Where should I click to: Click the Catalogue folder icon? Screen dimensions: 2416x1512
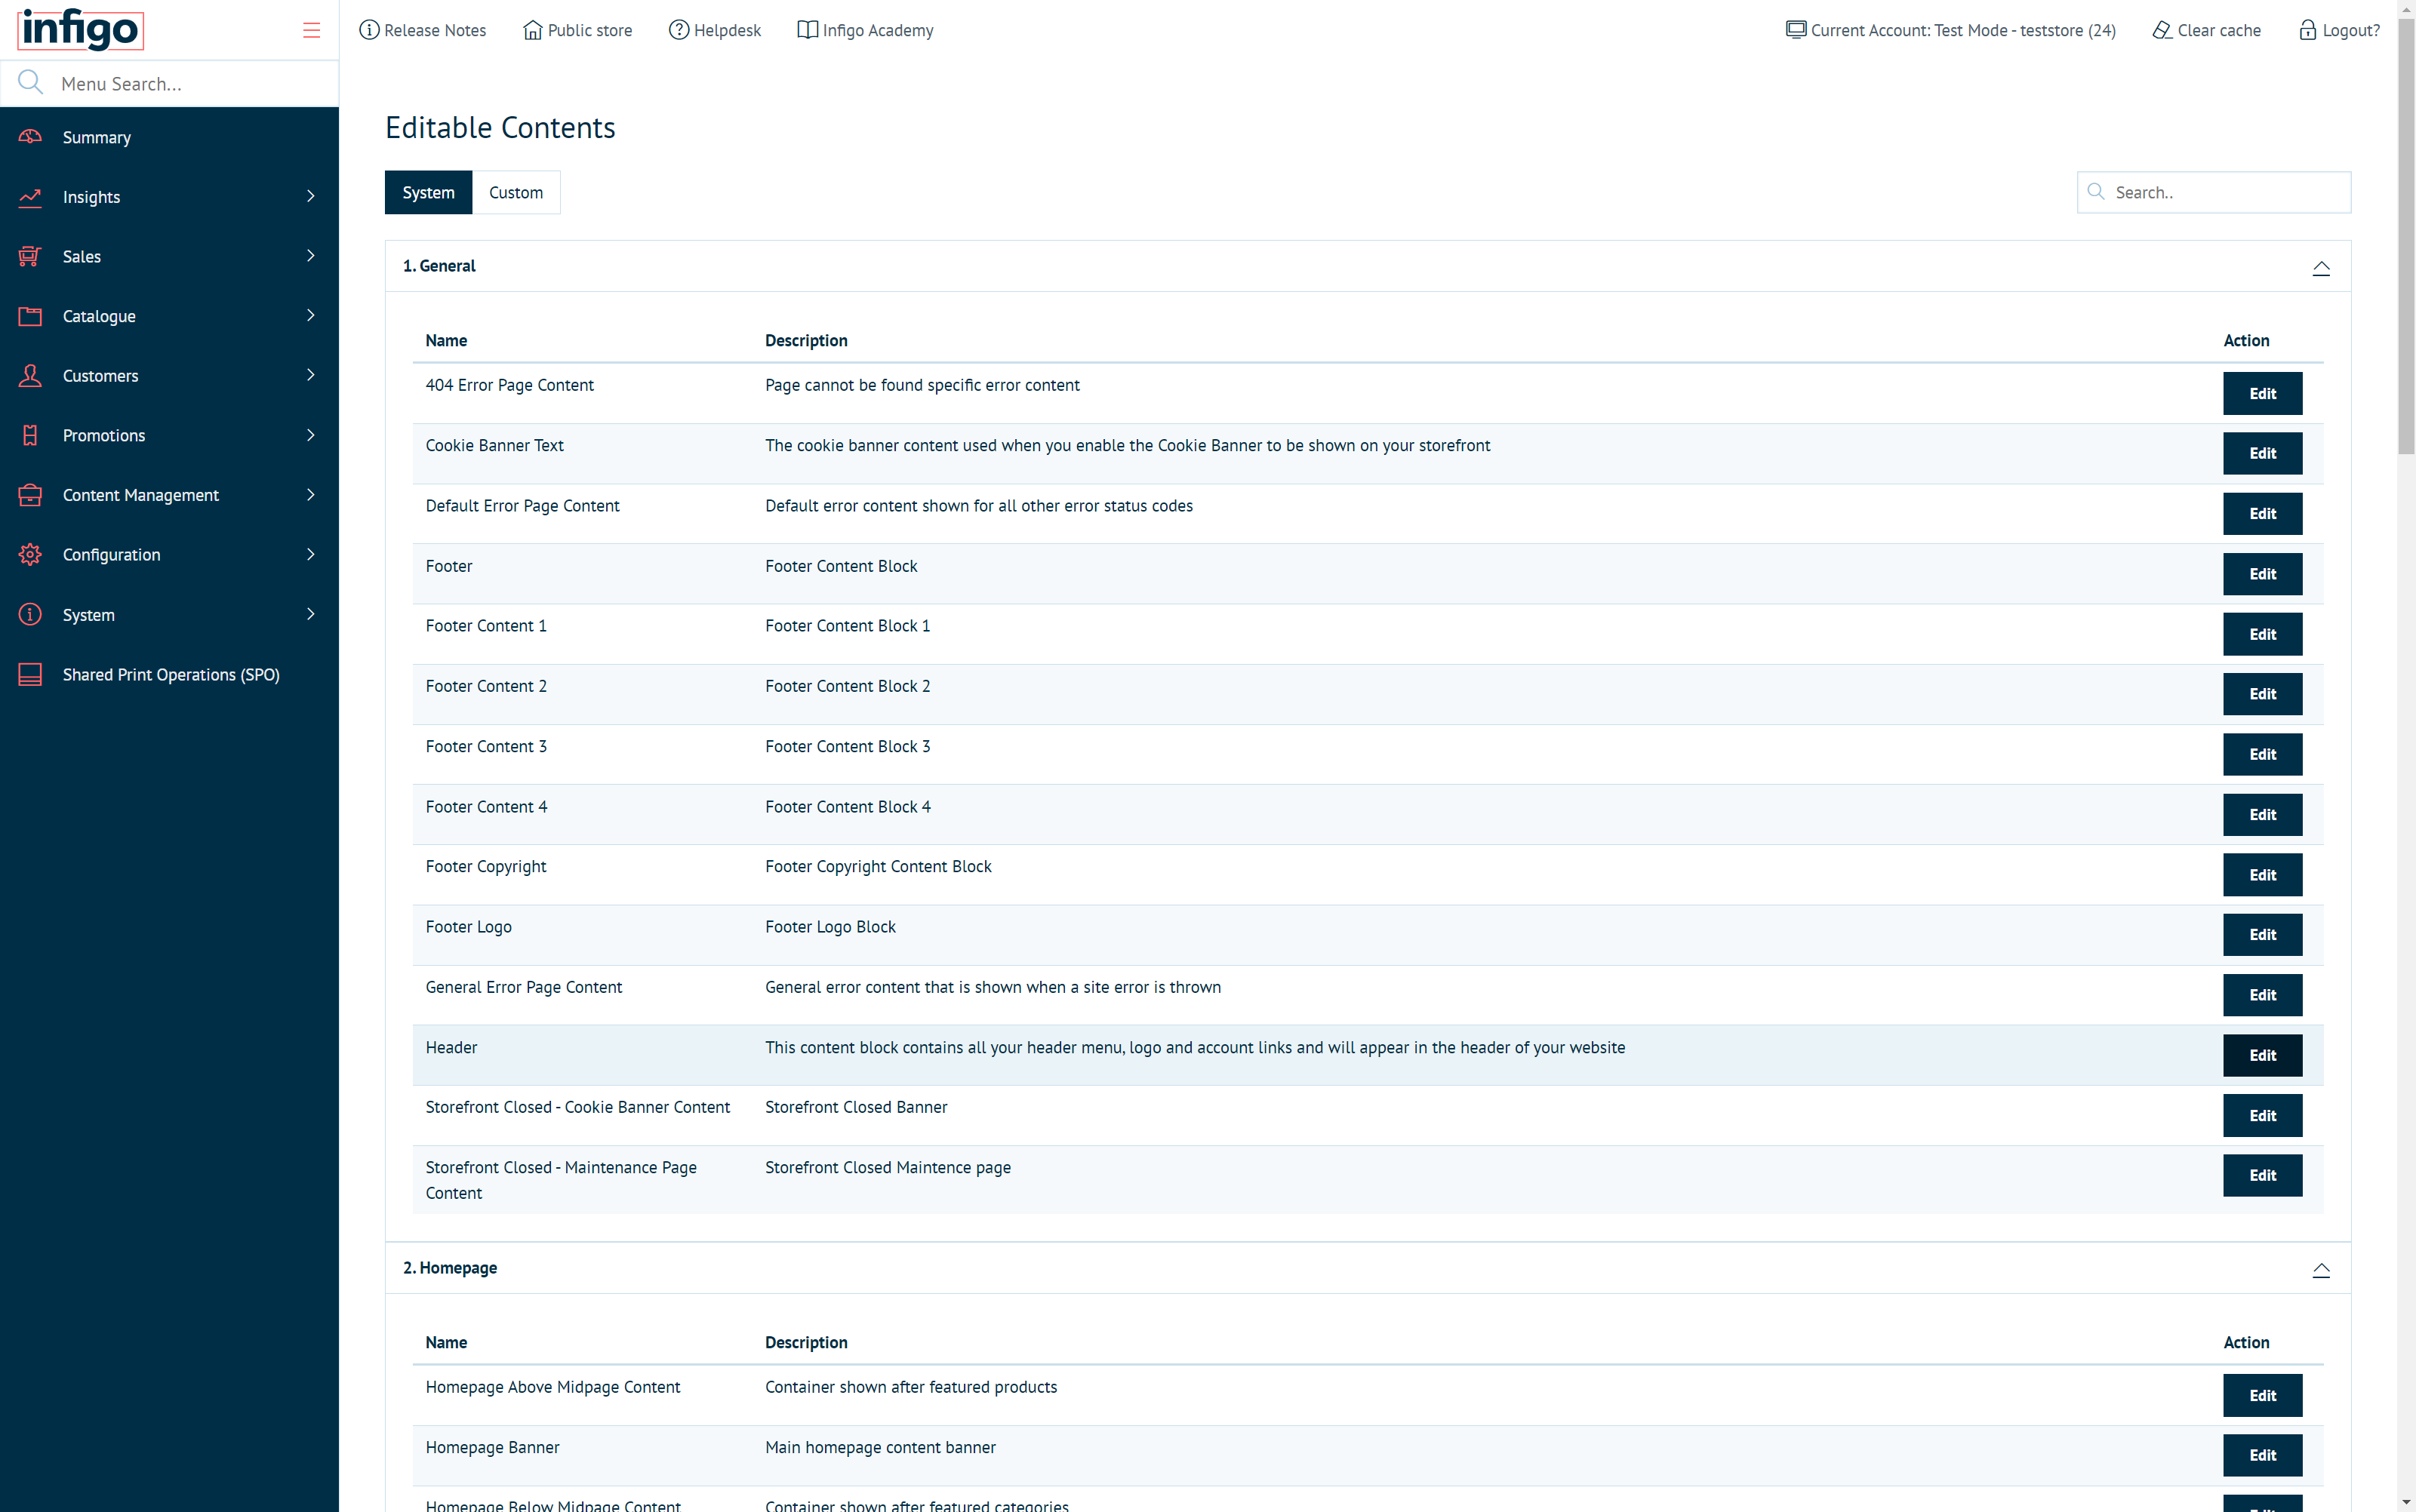pyautogui.click(x=30, y=316)
